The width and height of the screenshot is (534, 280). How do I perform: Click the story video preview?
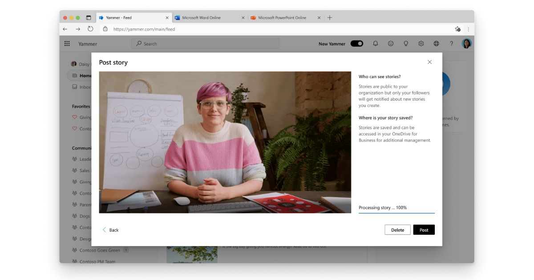pyautogui.click(x=225, y=142)
